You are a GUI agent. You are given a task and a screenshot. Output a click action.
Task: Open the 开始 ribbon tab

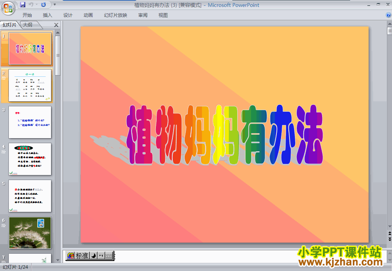pos(27,15)
